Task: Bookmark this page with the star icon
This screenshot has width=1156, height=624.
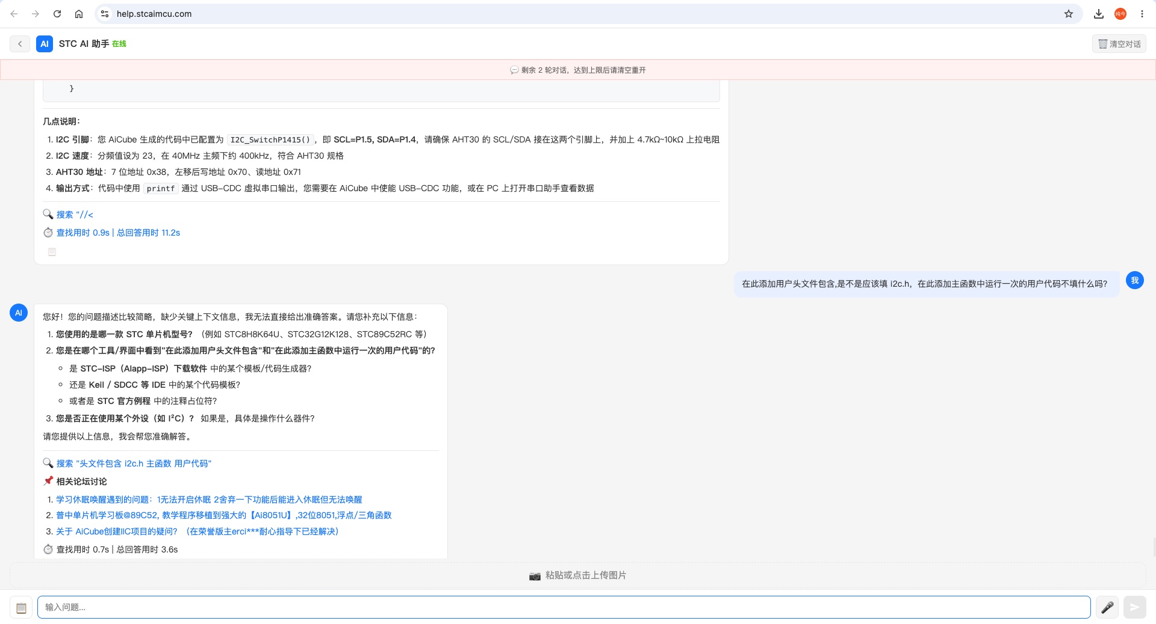Action: click(x=1069, y=14)
